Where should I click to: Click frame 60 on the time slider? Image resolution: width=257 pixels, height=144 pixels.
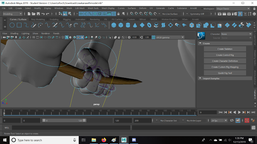101,112
